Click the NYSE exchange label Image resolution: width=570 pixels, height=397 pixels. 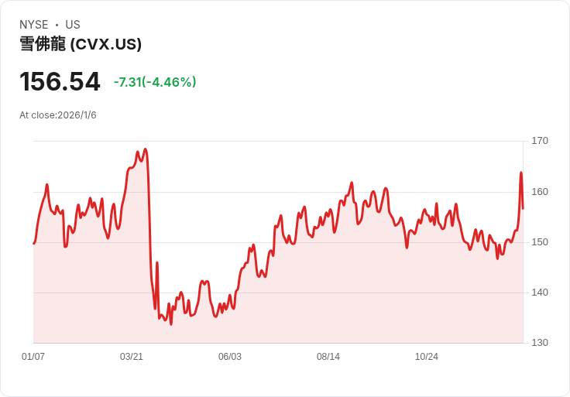34,25
